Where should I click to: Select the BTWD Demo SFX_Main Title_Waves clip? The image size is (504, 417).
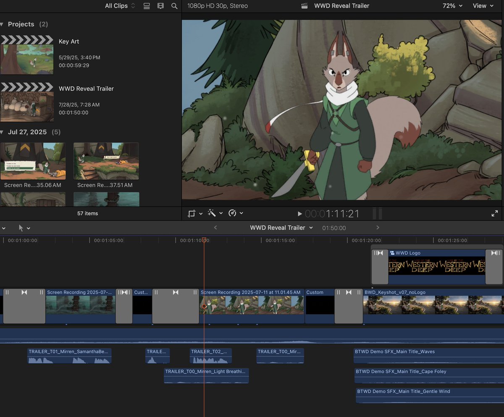coord(428,356)
